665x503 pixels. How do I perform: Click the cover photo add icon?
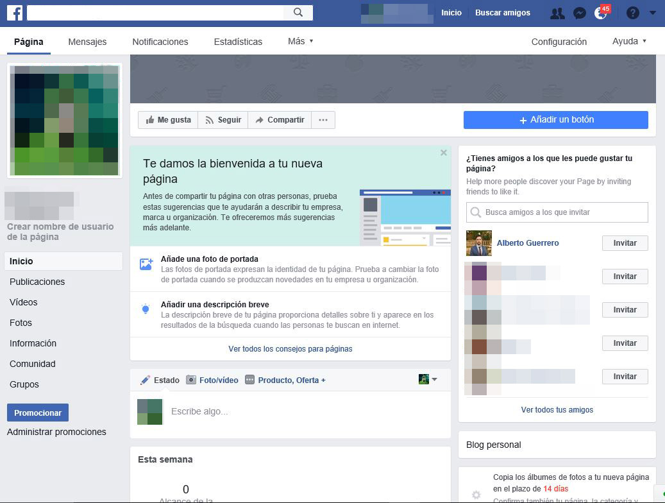click(146, 264)
